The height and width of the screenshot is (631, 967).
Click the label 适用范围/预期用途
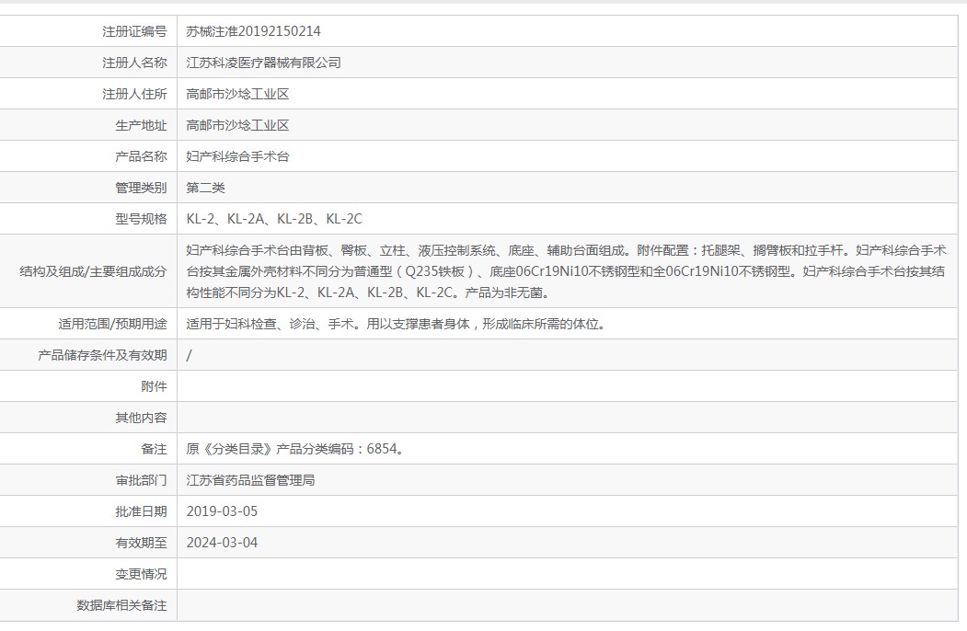(x=112, y=324)
